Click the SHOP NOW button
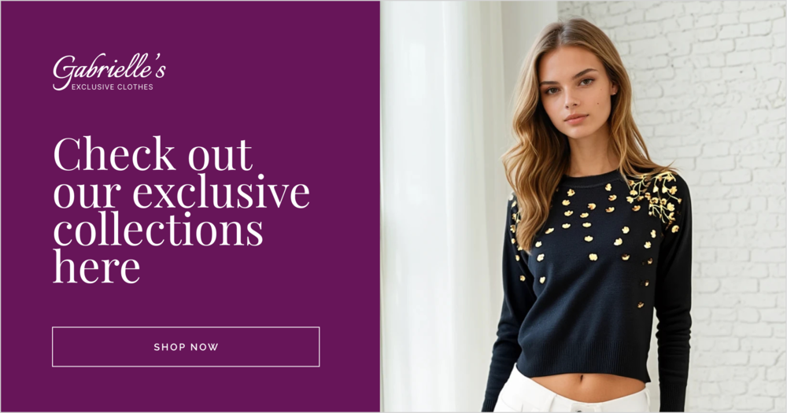787x413 pixels. pyautogui.click(x=186, y=347)
